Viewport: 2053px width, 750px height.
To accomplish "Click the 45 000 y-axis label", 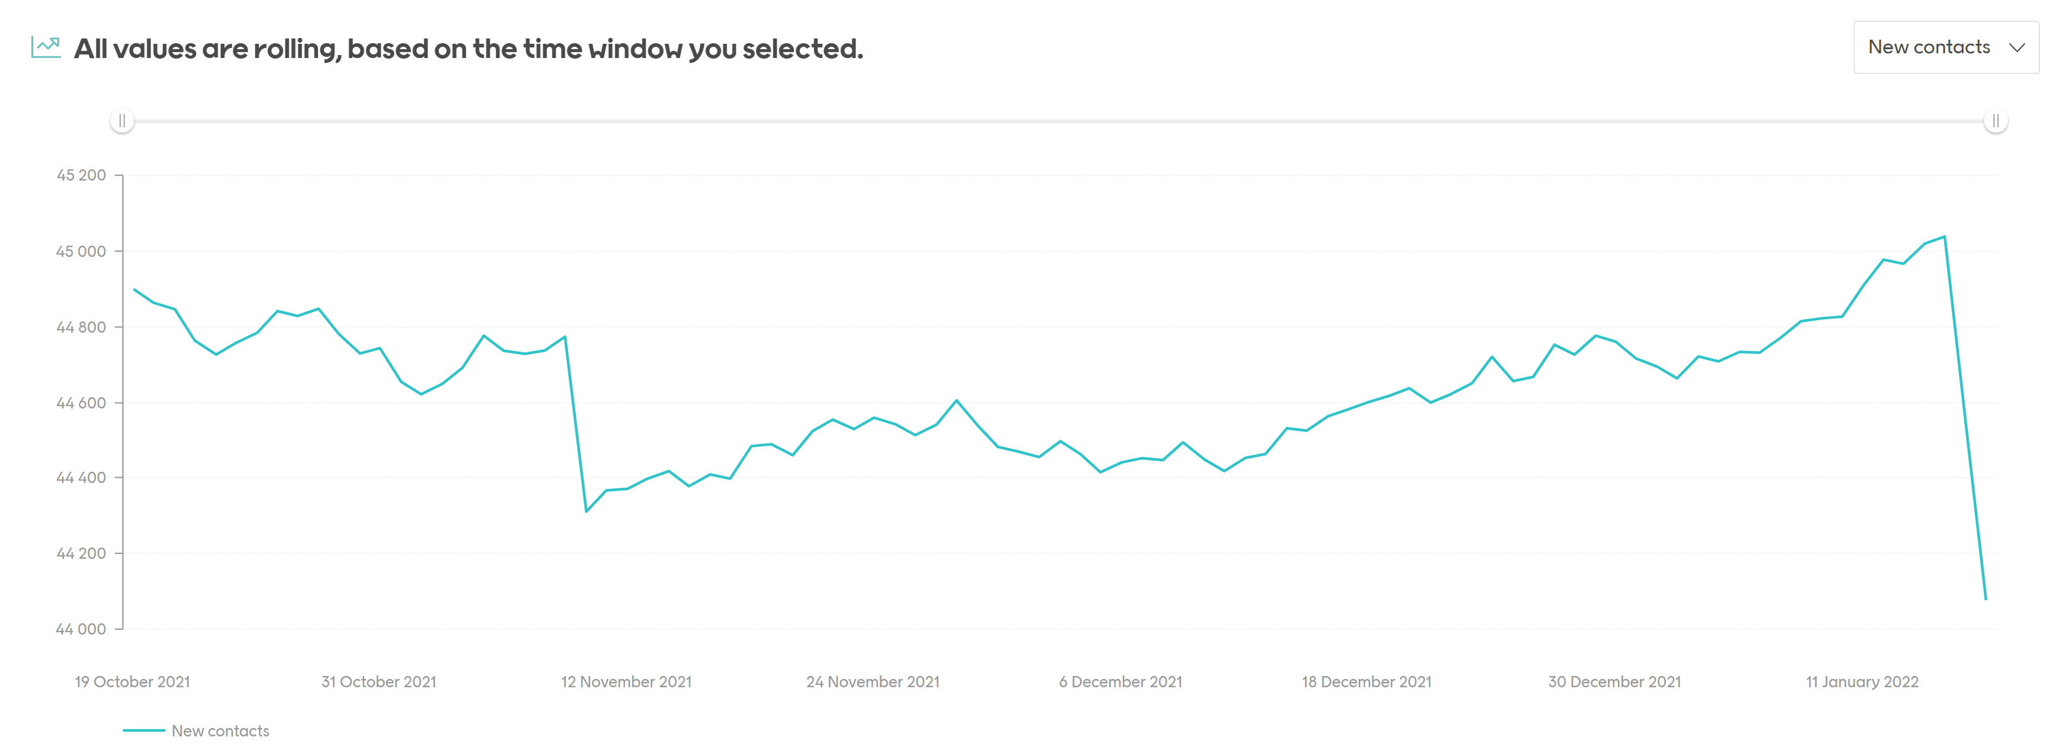I will point(81,251).
